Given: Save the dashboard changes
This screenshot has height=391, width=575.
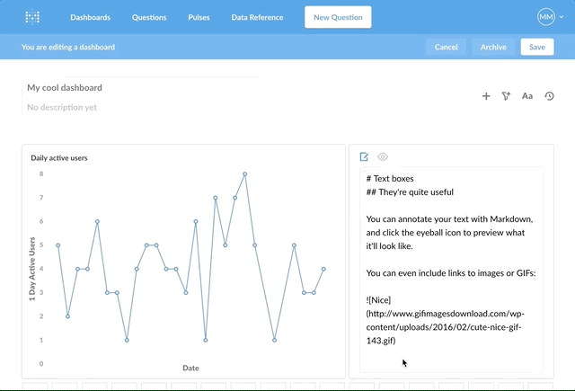Looking at the screenshot, I should [x=536, y=47].
